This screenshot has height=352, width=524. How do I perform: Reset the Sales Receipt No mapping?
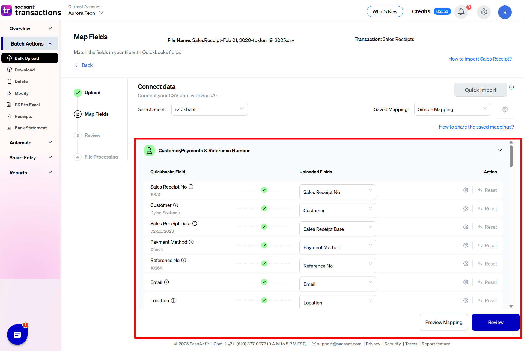coord(487,190)
